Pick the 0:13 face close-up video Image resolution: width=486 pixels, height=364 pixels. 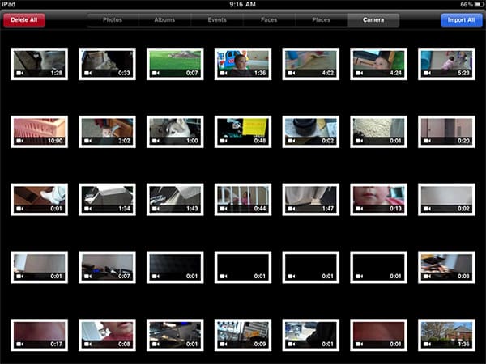click(x=379, y=200)
